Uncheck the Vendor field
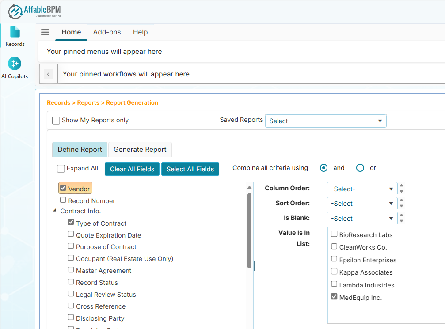The width and height of the screenshot is (445, 329). coord(63,188)
